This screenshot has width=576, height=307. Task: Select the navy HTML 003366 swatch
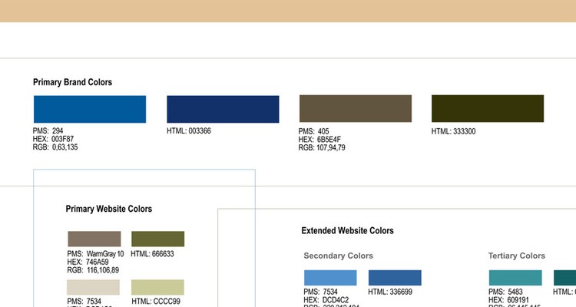(223, 109)
